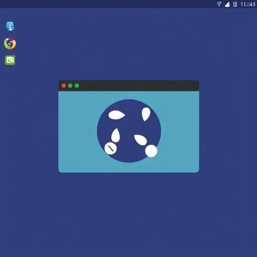Viewport: 257px width, 257px height.
Task: Click the clock in the status bar
Action: pos(248,5)
